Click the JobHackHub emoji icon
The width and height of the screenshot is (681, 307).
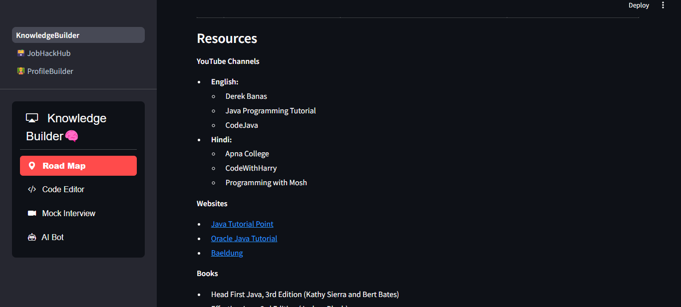21,53
